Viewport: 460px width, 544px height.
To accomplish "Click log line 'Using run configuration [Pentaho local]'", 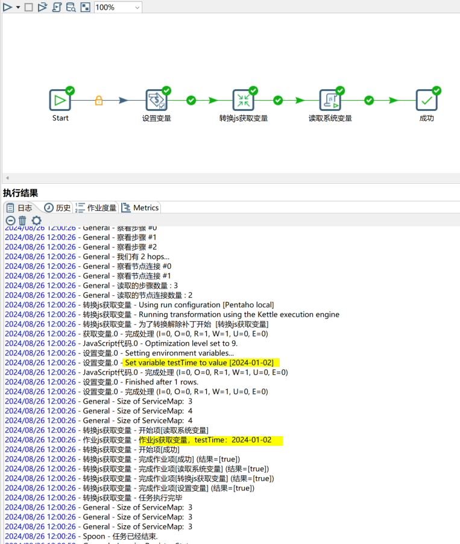I will pyautogui.click(x=206, y=305).
